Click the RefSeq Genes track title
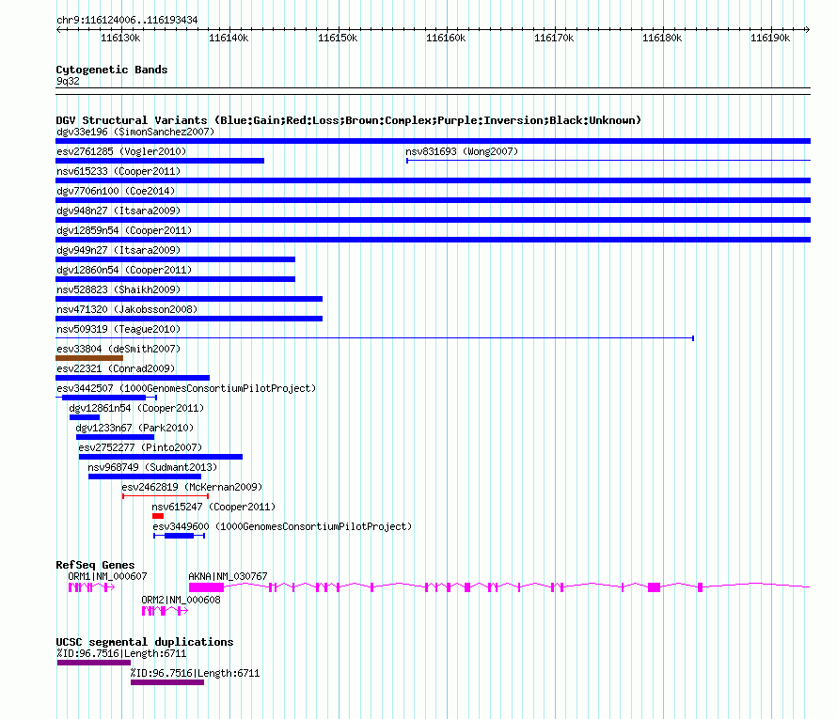Screen dimensions: 837x719 [x=95, y=565]
